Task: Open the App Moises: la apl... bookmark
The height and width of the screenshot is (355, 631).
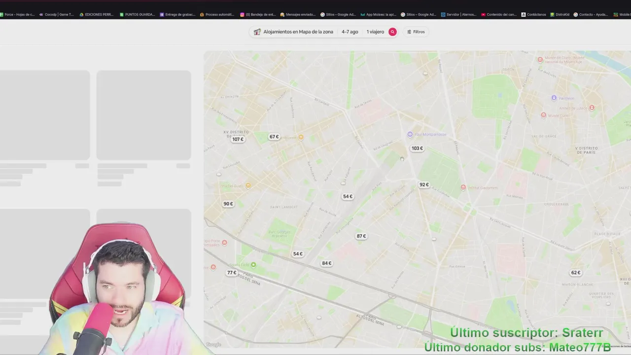Action: (x=378, y=14)
